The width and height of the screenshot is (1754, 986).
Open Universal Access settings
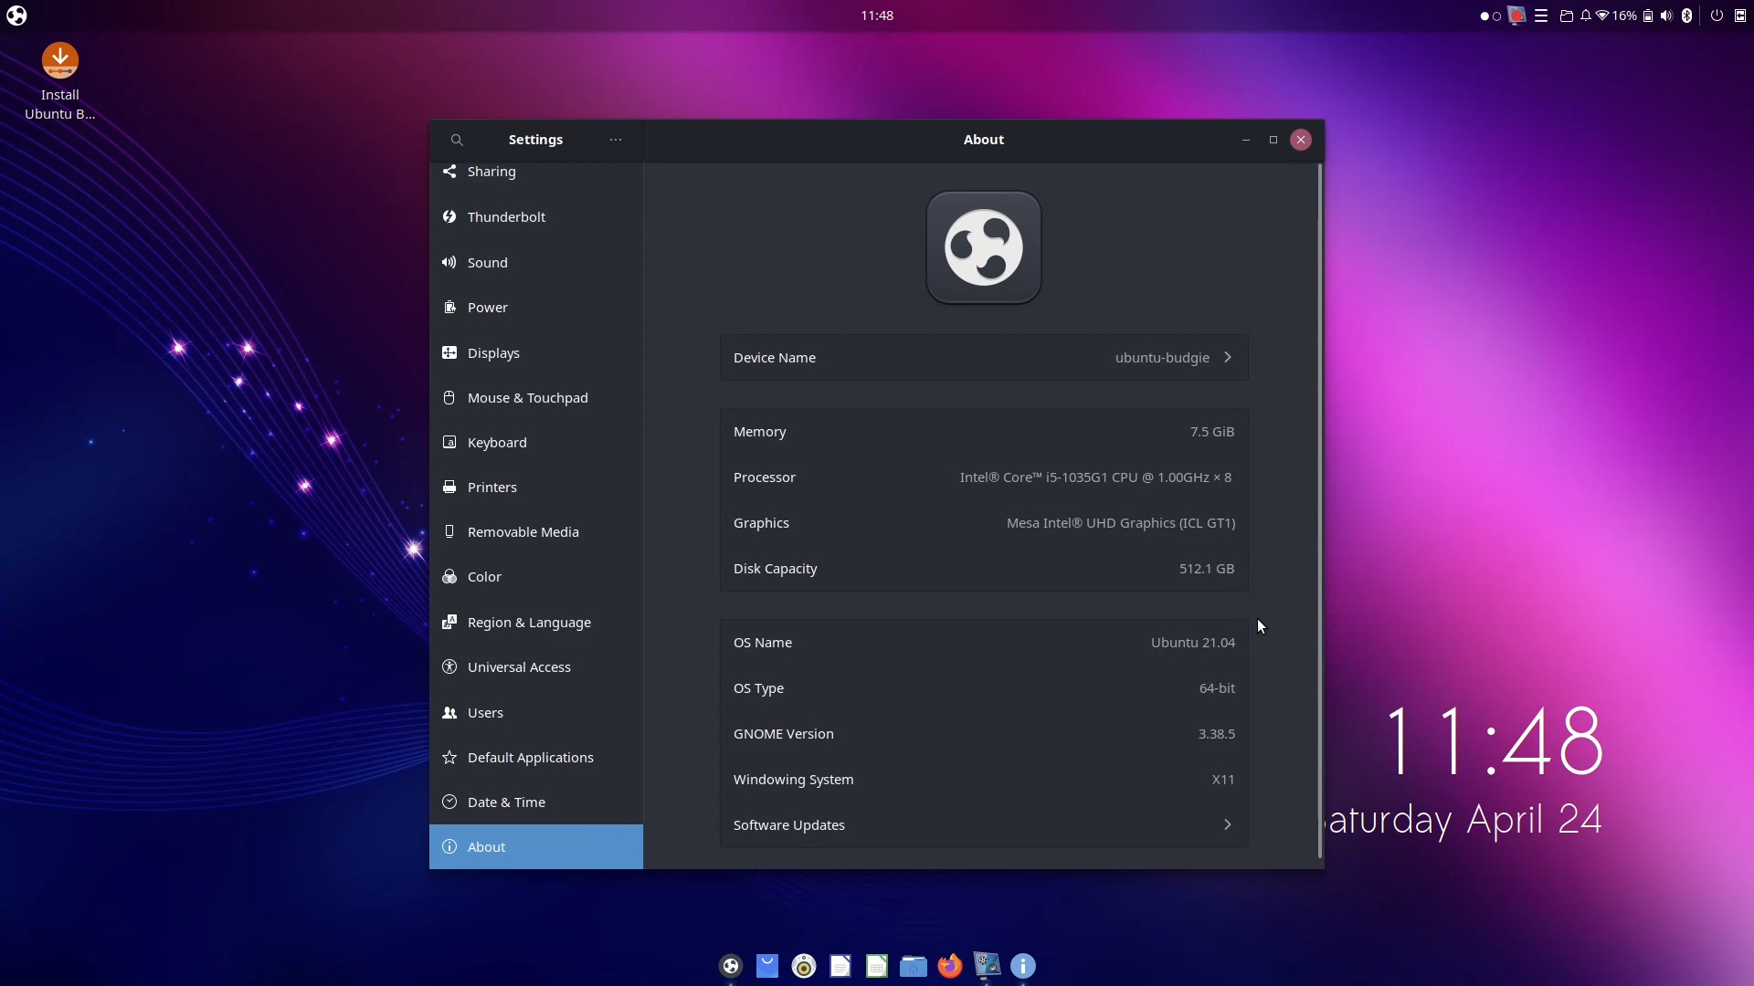(x=536, y=667)
